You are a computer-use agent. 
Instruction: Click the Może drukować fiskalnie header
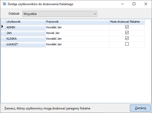(x=127, y=22)
